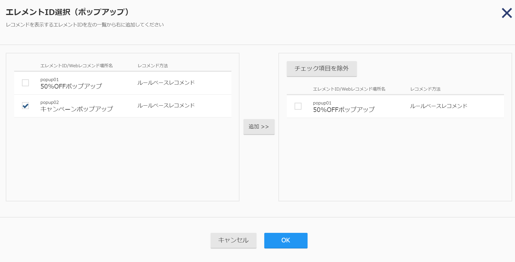The width and height of the screenshot is (515, 262).
Task: Select キャンペーンポップアップ row name
Action: (x=77, y=109)
